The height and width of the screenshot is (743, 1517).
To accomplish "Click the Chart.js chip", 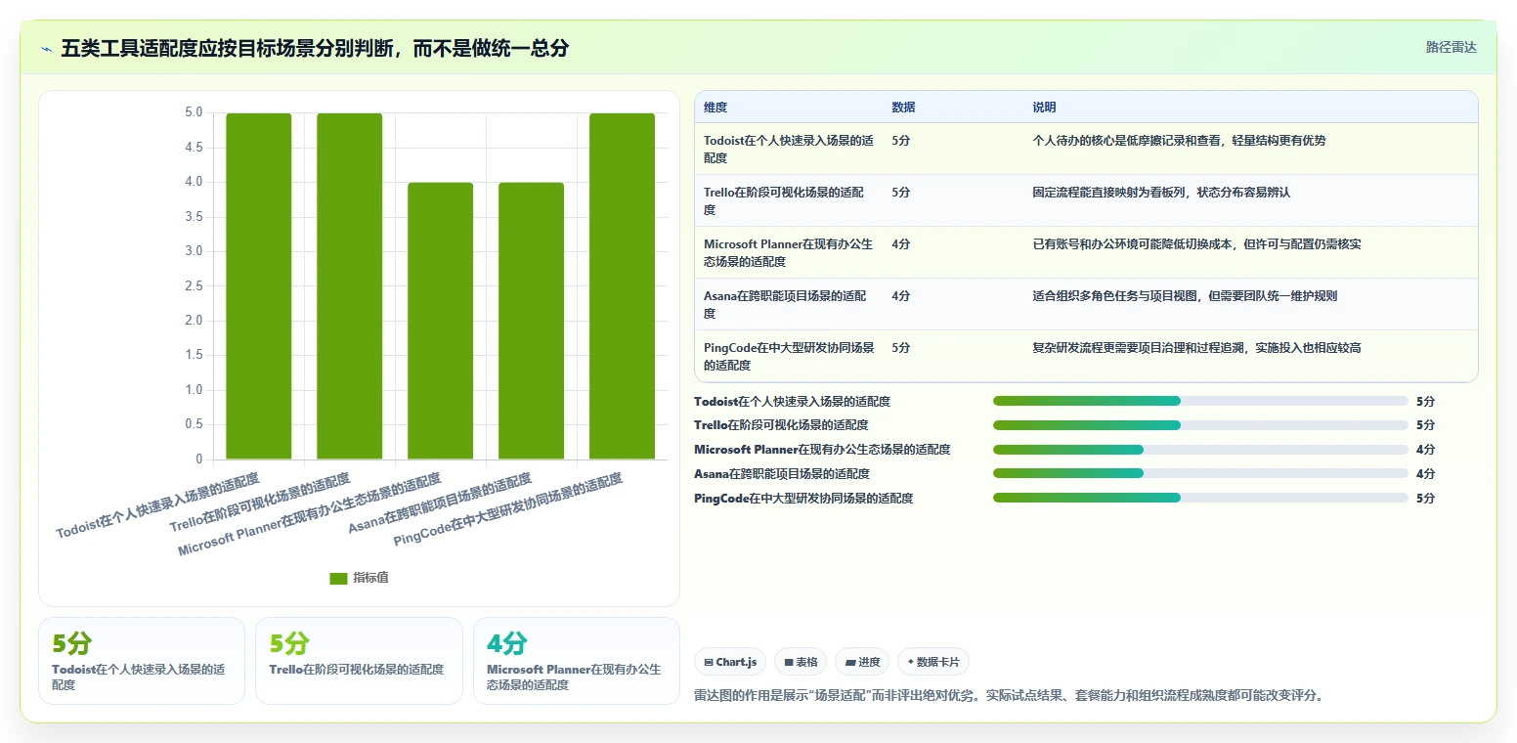I will (x=730, y=662).
